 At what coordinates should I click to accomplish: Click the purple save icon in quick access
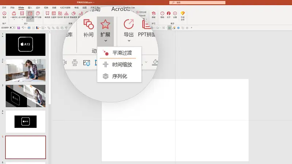click(x=19, y=28)
